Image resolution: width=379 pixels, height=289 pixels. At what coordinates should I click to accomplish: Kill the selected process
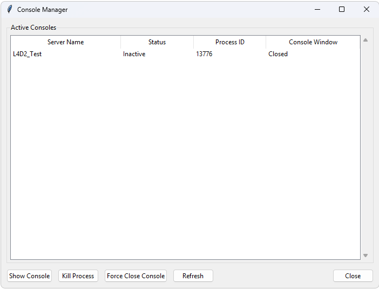click(x=78, y=275)
